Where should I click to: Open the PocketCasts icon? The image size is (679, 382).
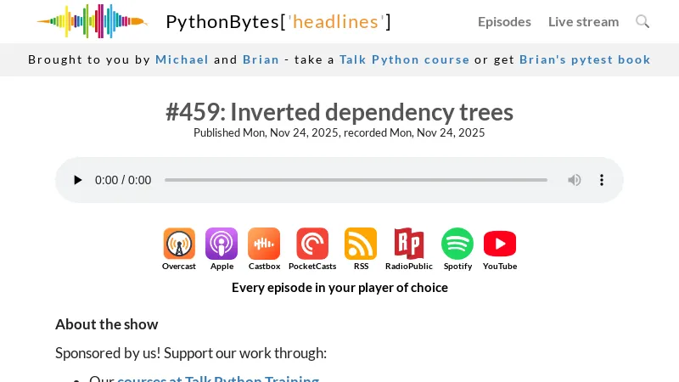312,244
